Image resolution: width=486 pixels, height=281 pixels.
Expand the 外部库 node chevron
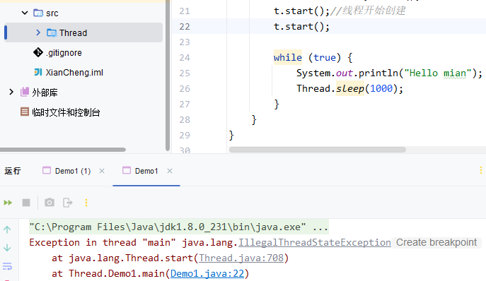11,92
